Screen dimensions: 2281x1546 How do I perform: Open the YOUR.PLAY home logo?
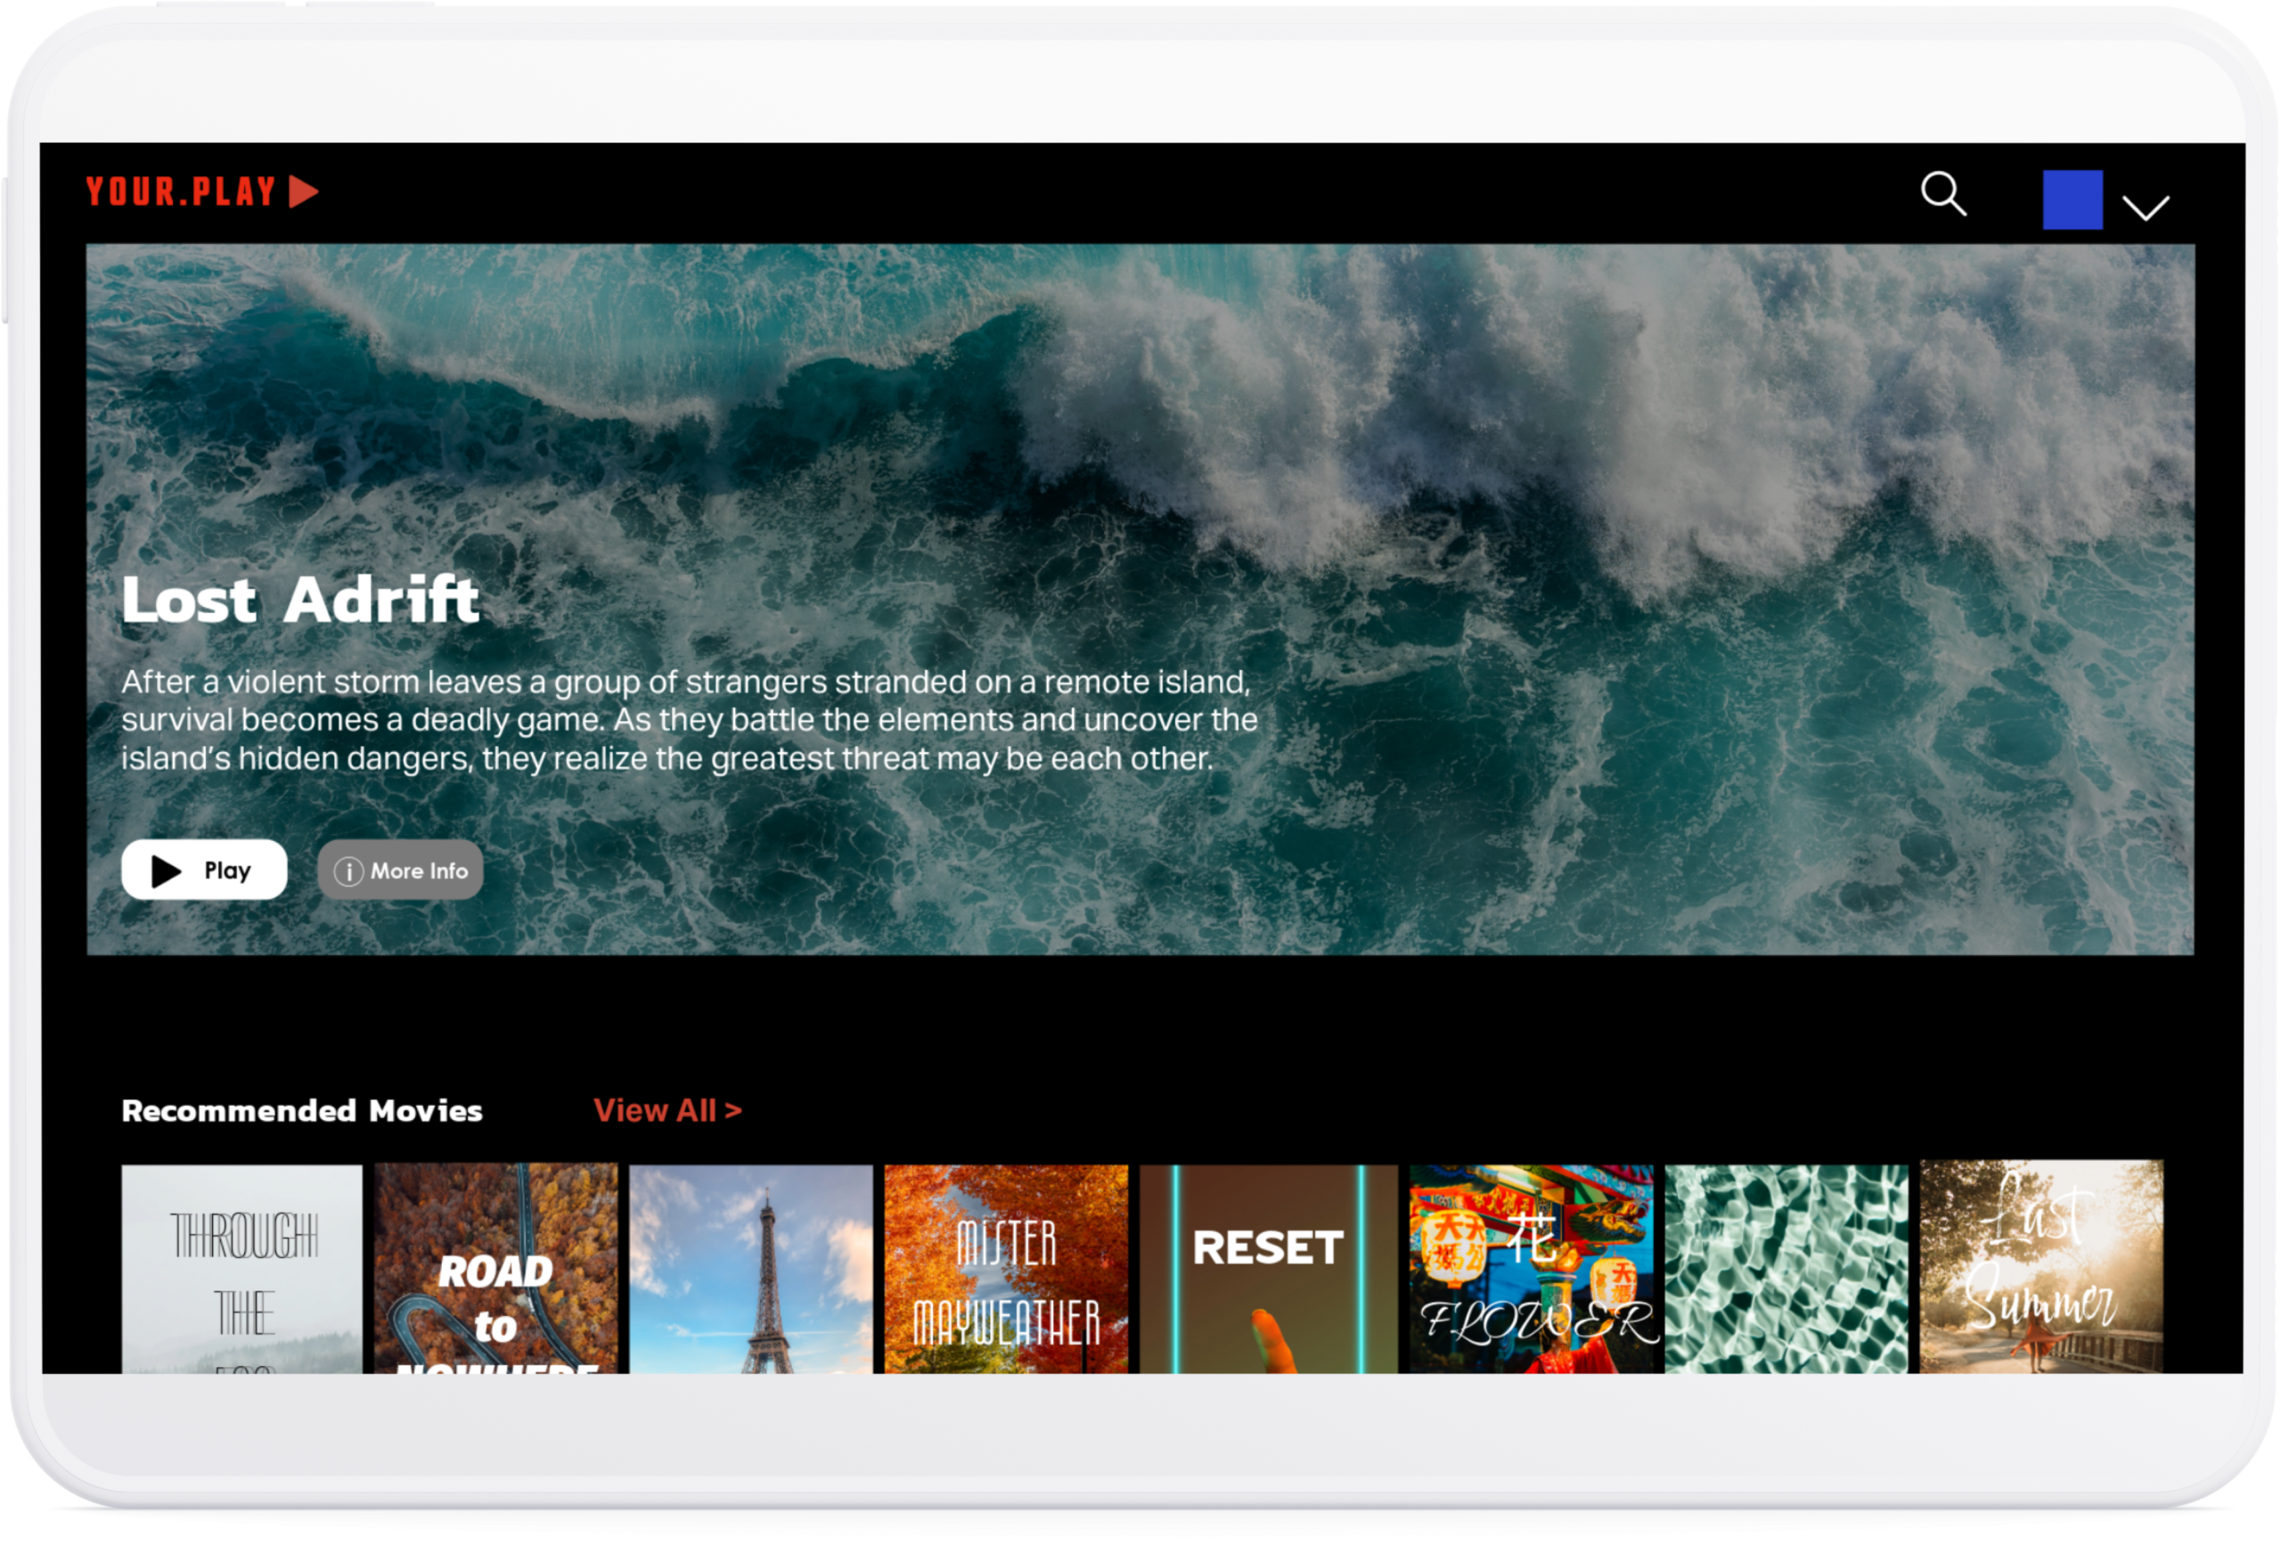point(202,192)
